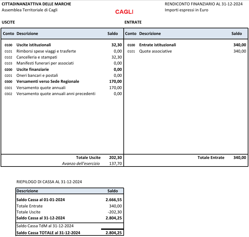Click the Assemblea Territoriale di Cagli subtitle
249x237 pixels.
(x=30, y=10)
